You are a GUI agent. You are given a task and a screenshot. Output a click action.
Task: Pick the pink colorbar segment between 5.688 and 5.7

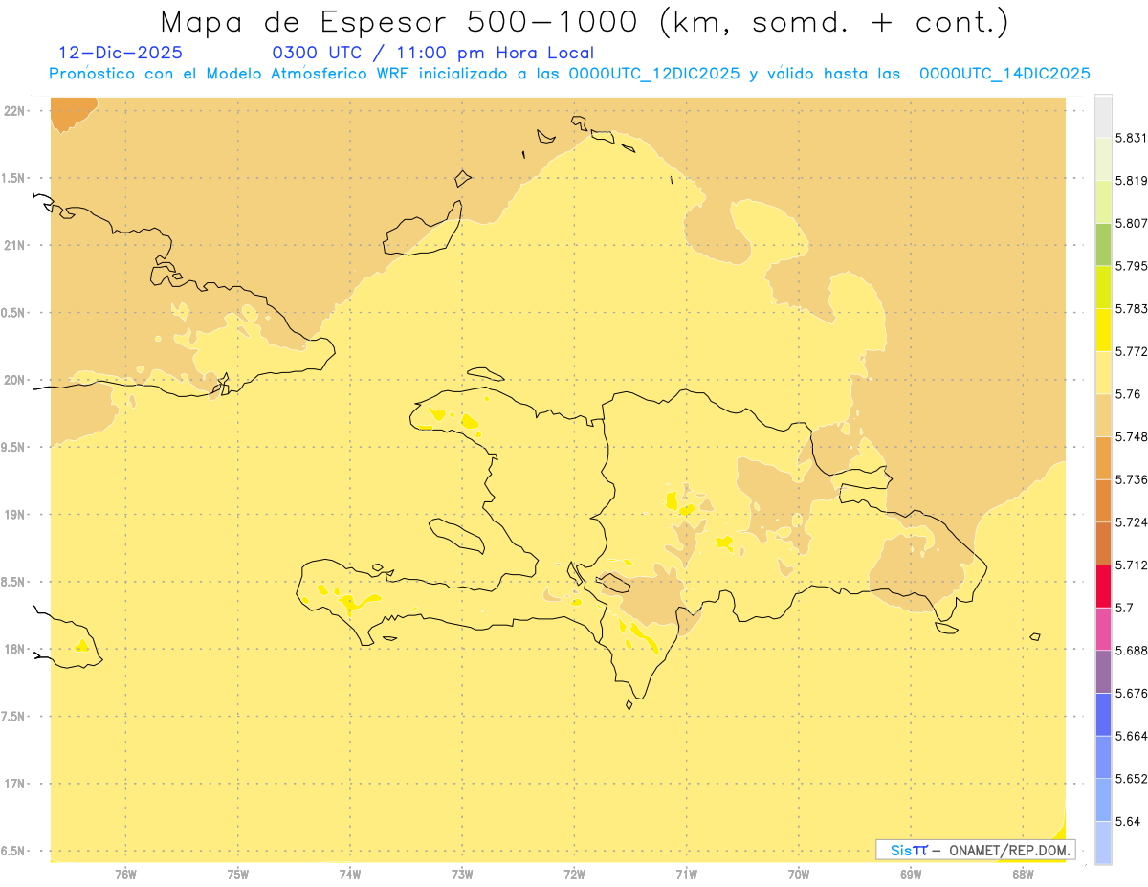1103,629
